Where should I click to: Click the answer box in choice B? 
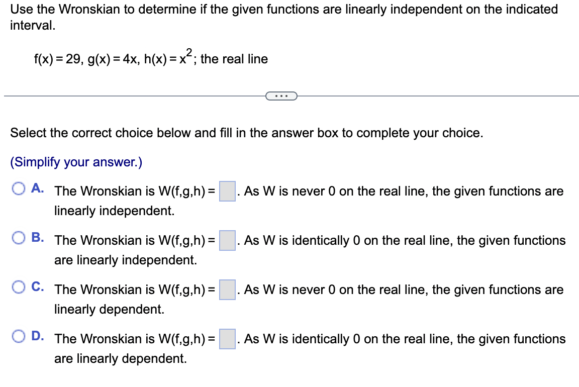click(x=227, y=241)
